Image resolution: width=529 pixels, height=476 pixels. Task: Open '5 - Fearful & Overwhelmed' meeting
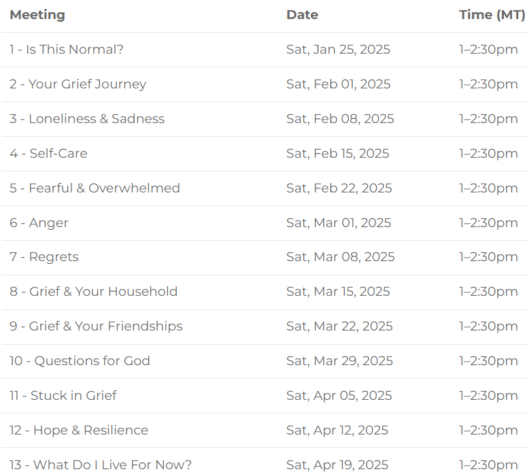(x=95, y=188)
